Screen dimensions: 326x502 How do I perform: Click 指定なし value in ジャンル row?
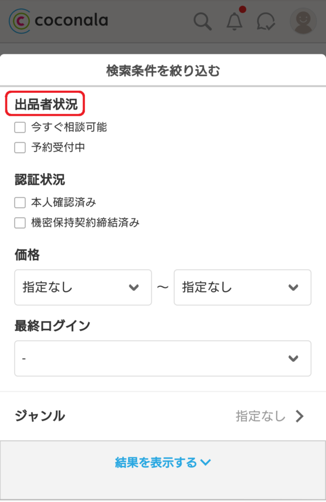click(260, 416)
